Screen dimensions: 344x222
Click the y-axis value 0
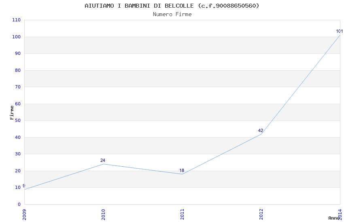click(x=19, y=204)
